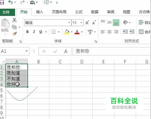Viewport: 151px width, 119px height.
Task: Switch to the 视图 tab
Action: pyautogui.click(x=127, y=12)
